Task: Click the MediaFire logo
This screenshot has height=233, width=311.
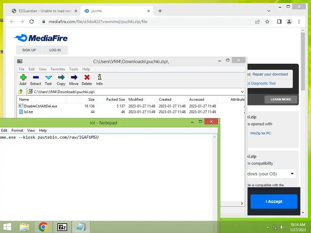Action: tap(41, 38)
